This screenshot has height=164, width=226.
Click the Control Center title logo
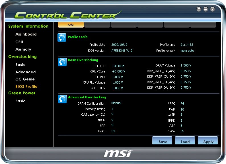point(68,15)
